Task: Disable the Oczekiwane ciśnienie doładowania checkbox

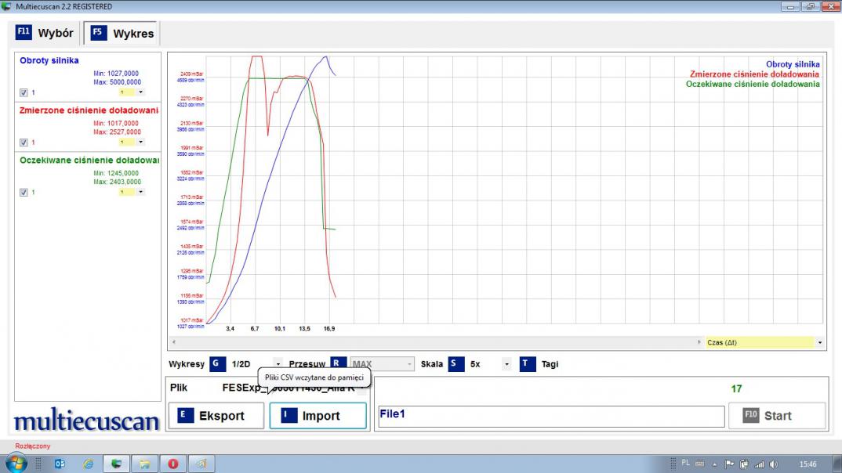Action: [24, 193]
